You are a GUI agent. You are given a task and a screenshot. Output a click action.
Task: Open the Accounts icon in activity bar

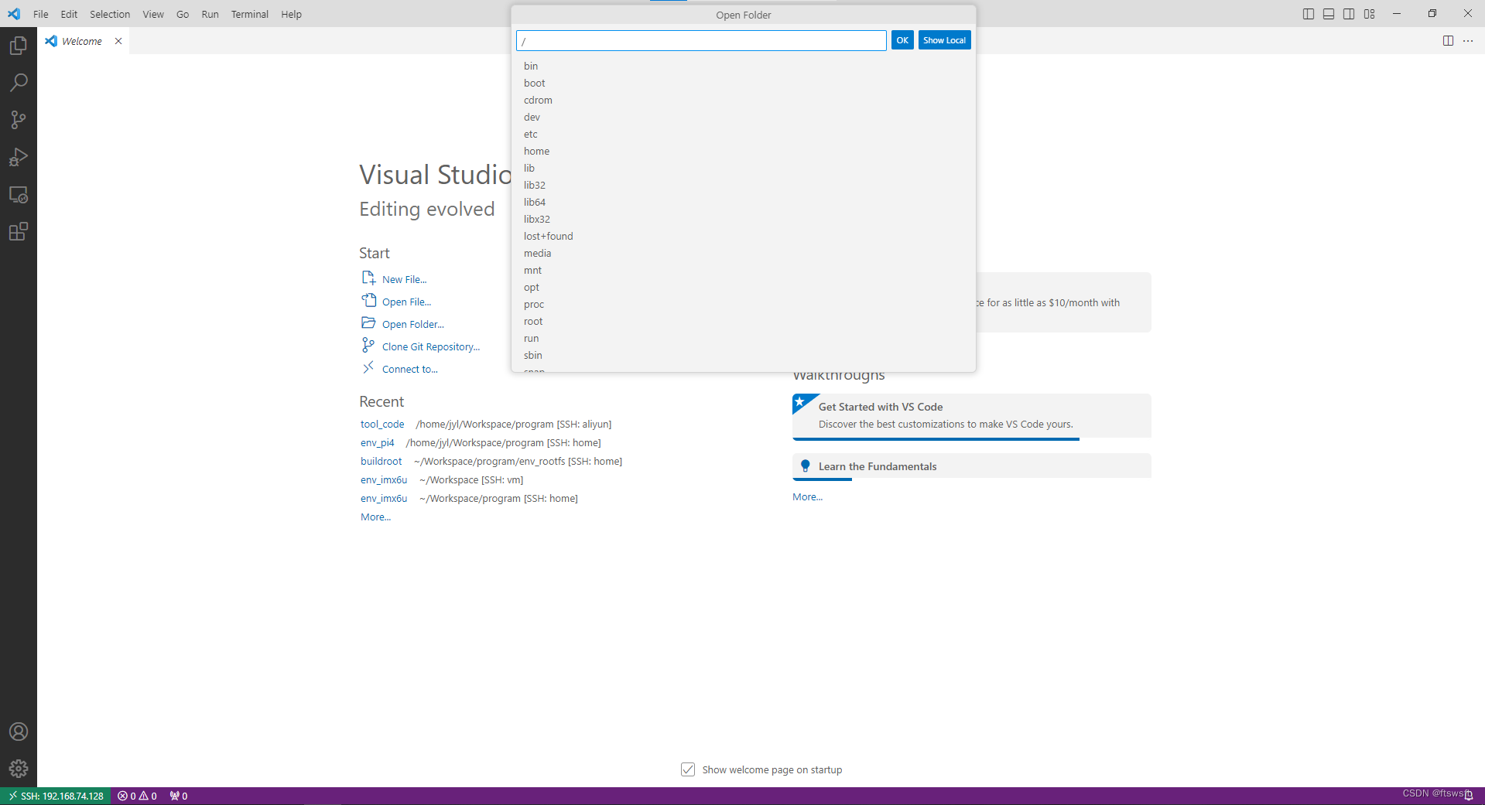pyautogui.click(x=19, y=732)
